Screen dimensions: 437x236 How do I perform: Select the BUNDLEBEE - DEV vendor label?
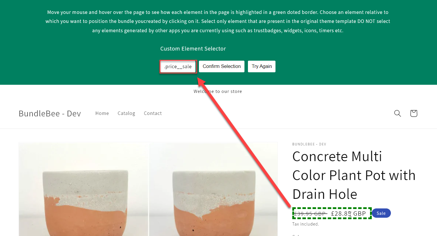click(309, 144)
